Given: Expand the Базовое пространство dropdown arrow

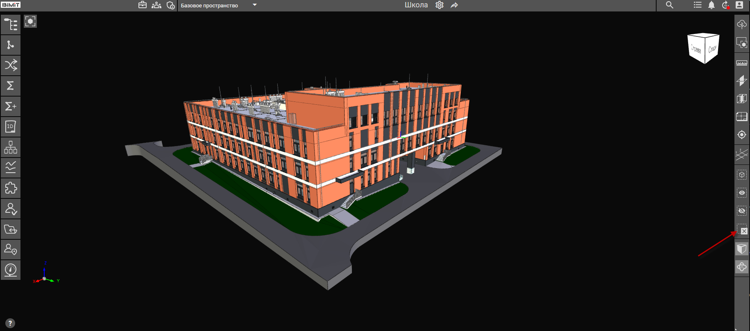Looking at the screenshot, I should [254, 5].
